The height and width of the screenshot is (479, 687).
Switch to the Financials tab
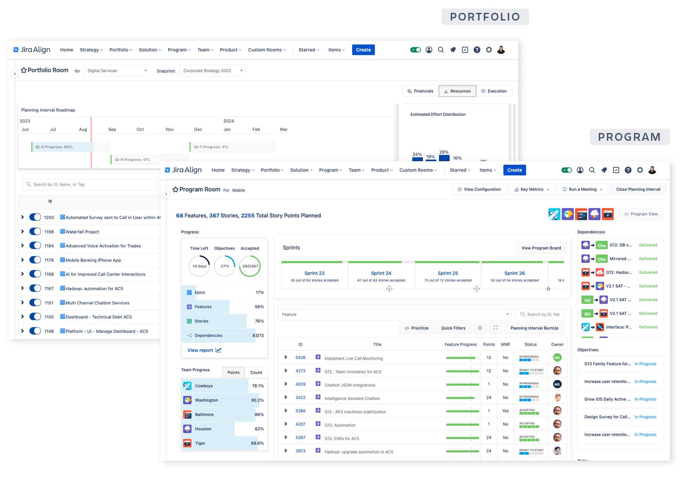[x=420, y=91]
